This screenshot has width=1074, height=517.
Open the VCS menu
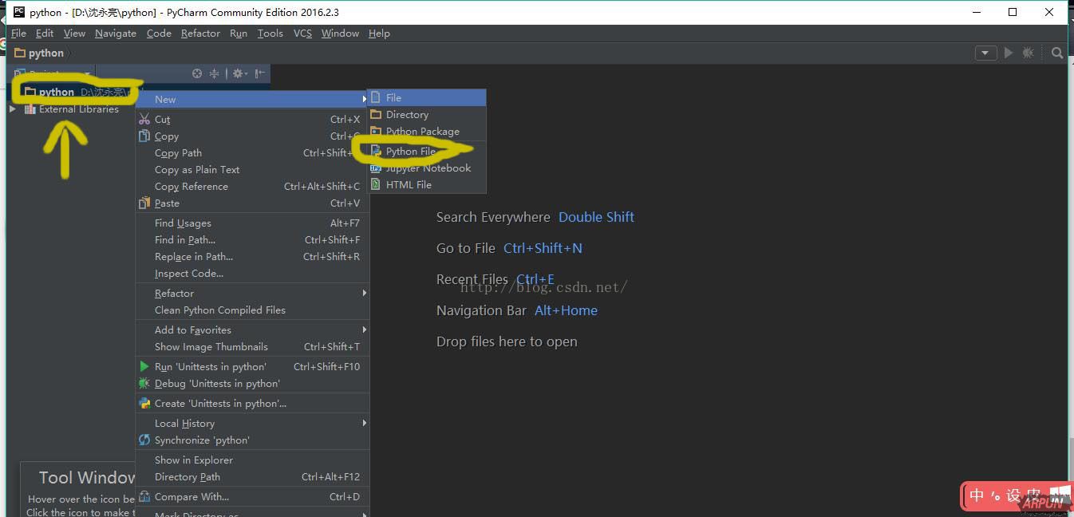click(x=302, y=33)
